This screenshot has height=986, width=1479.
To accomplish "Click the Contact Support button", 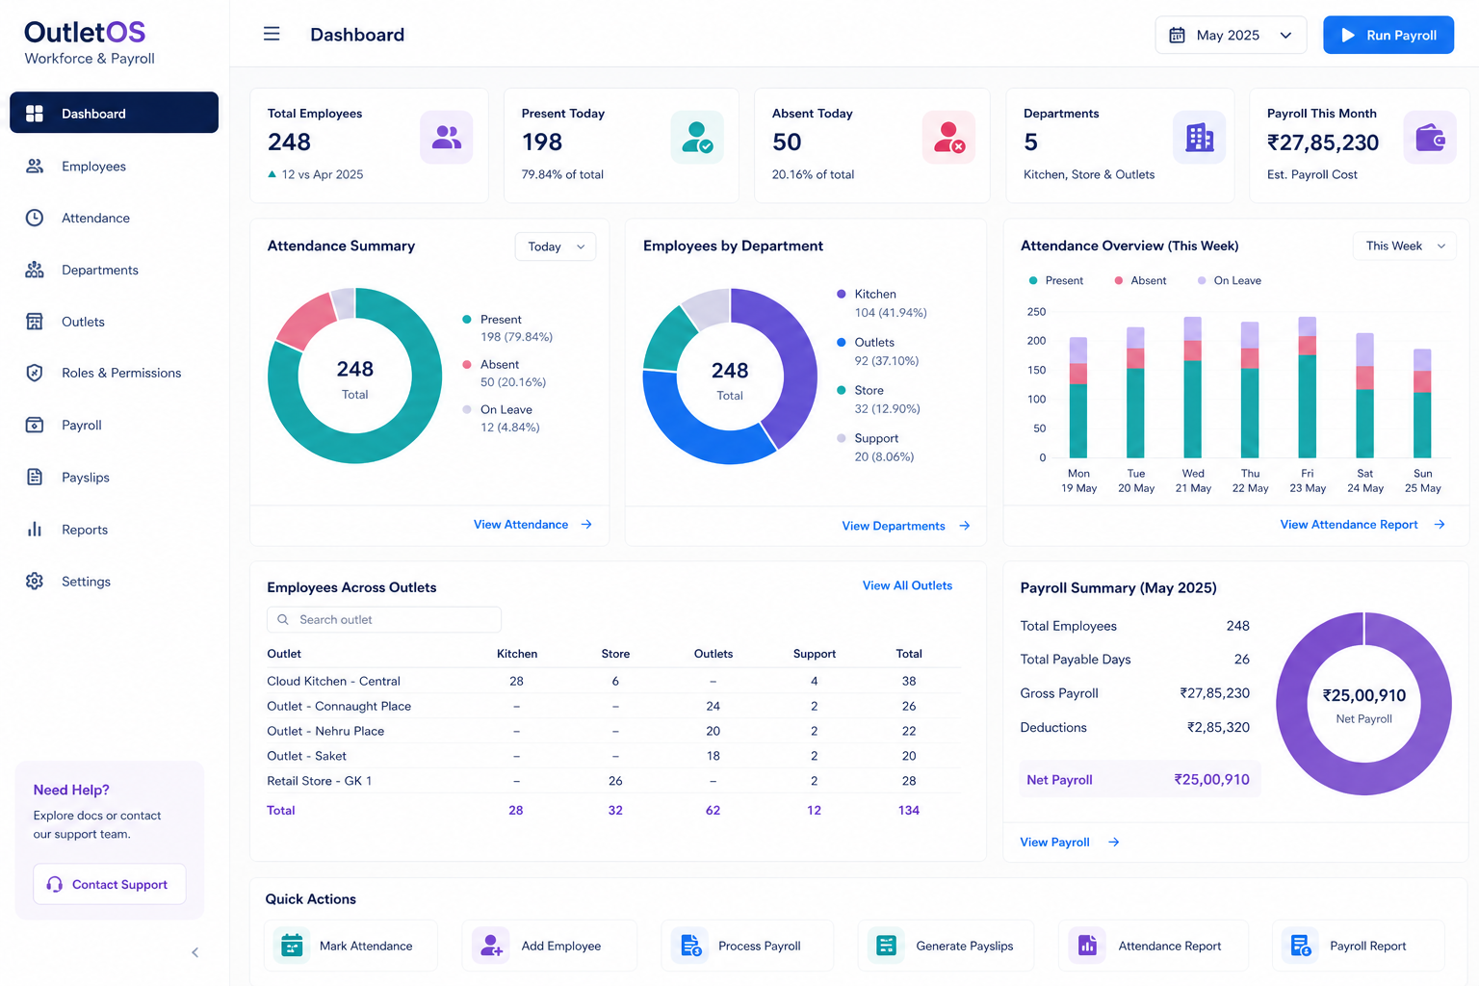I will click(x=110, y=884).
